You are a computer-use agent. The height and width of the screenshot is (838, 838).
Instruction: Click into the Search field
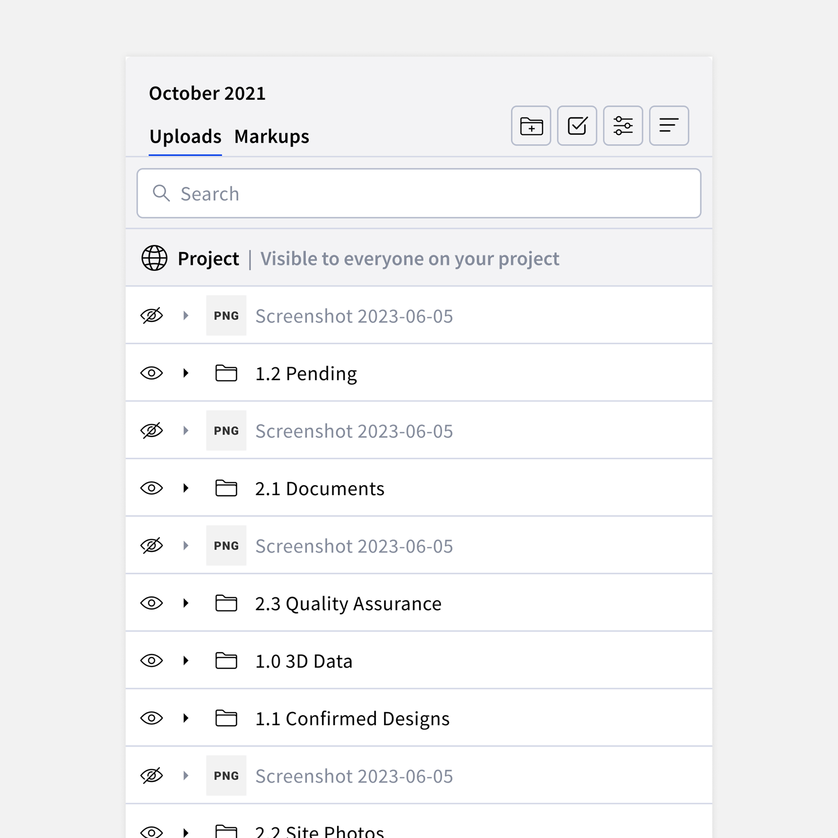coord(419,193)
